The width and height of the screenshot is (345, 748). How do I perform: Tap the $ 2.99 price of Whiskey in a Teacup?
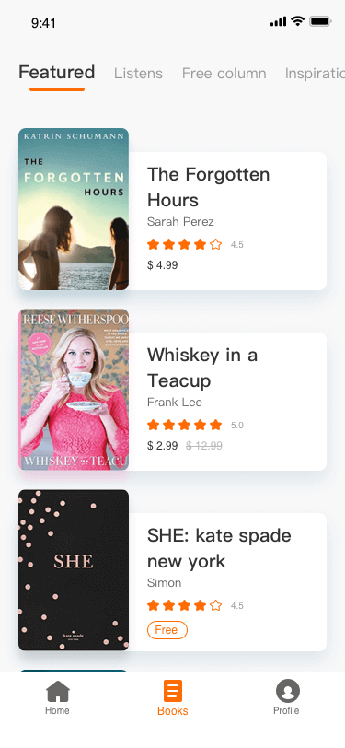[163, 446]
